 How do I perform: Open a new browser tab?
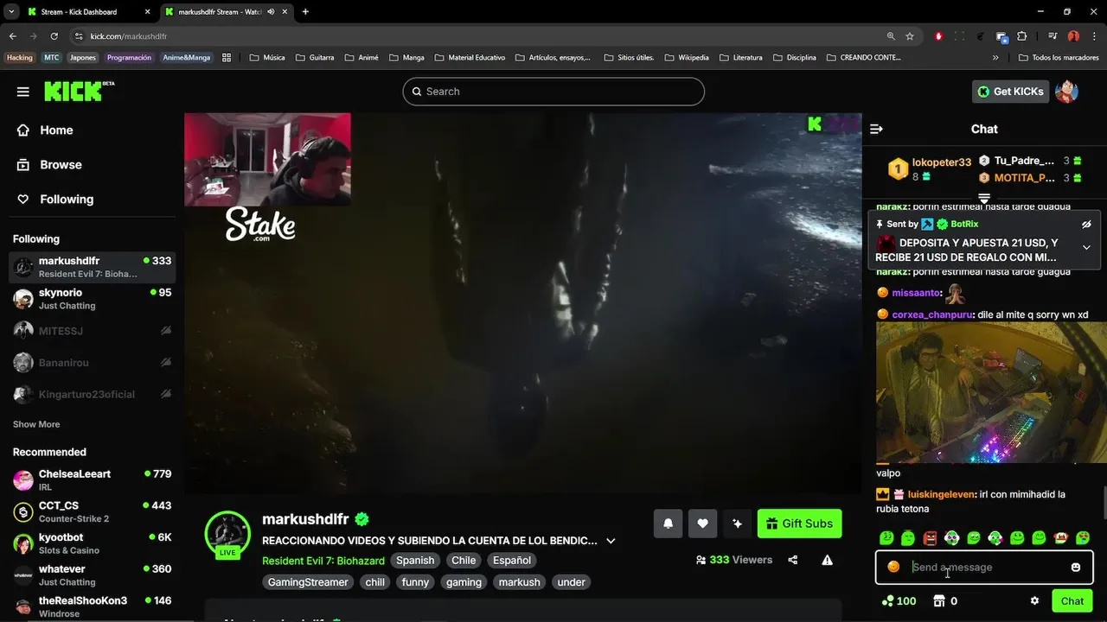click(x=305, y=12)
